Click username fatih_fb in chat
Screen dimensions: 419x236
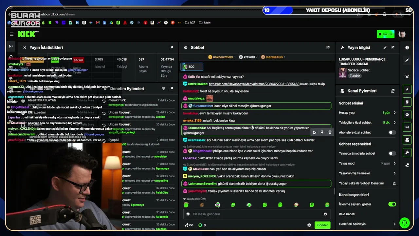[x=194, y=77]
